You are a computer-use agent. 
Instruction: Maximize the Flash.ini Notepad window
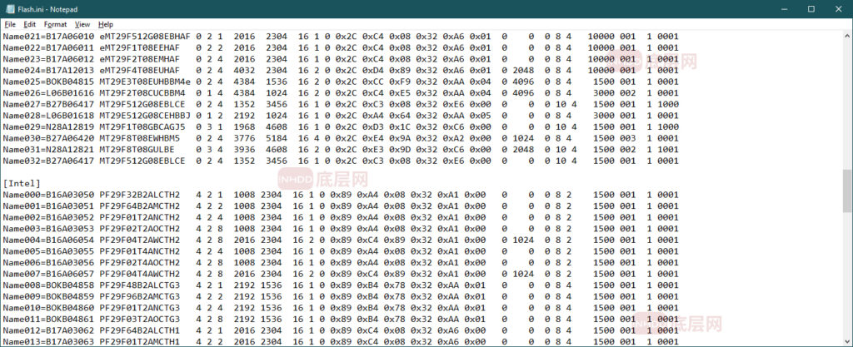point(811,8)
